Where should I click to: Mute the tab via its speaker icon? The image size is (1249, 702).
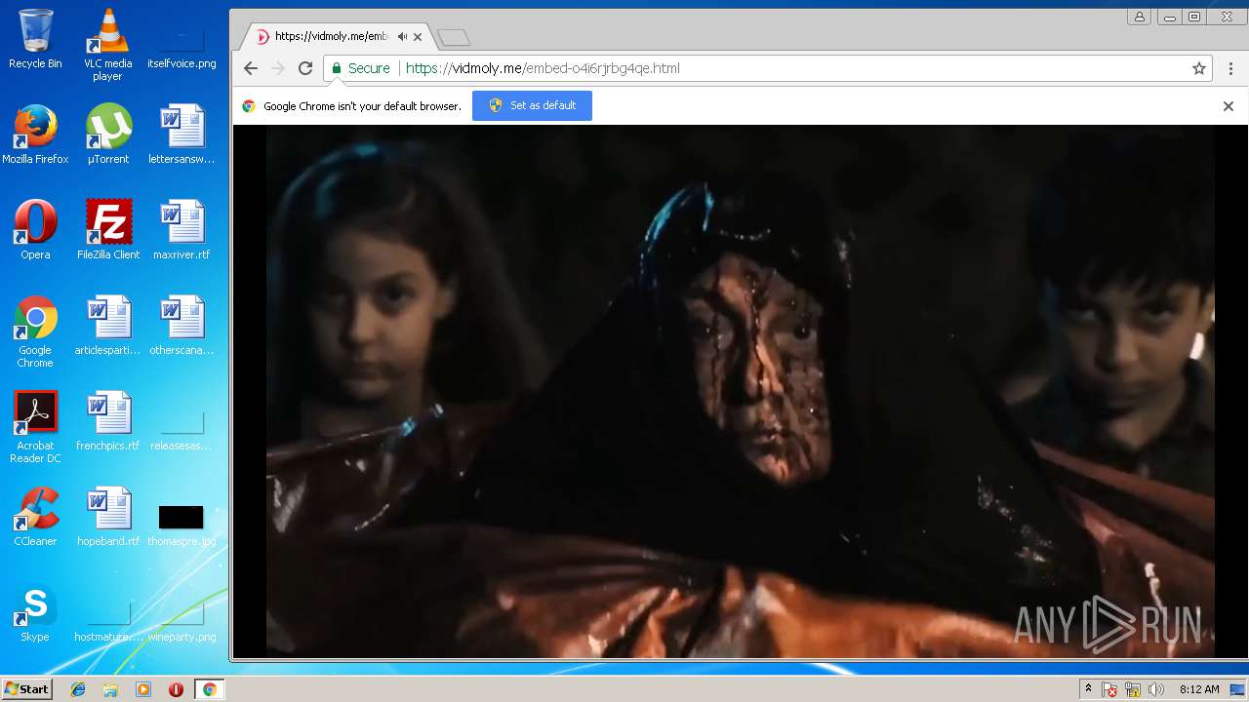click(402, 36)
